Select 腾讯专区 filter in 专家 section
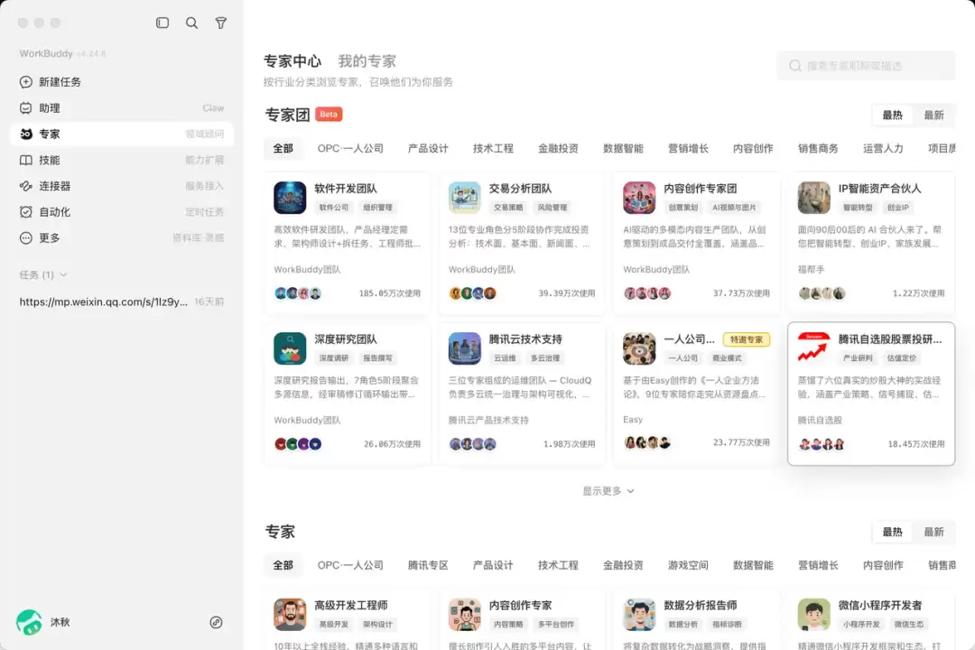975x650 pixels. point(428,565)
